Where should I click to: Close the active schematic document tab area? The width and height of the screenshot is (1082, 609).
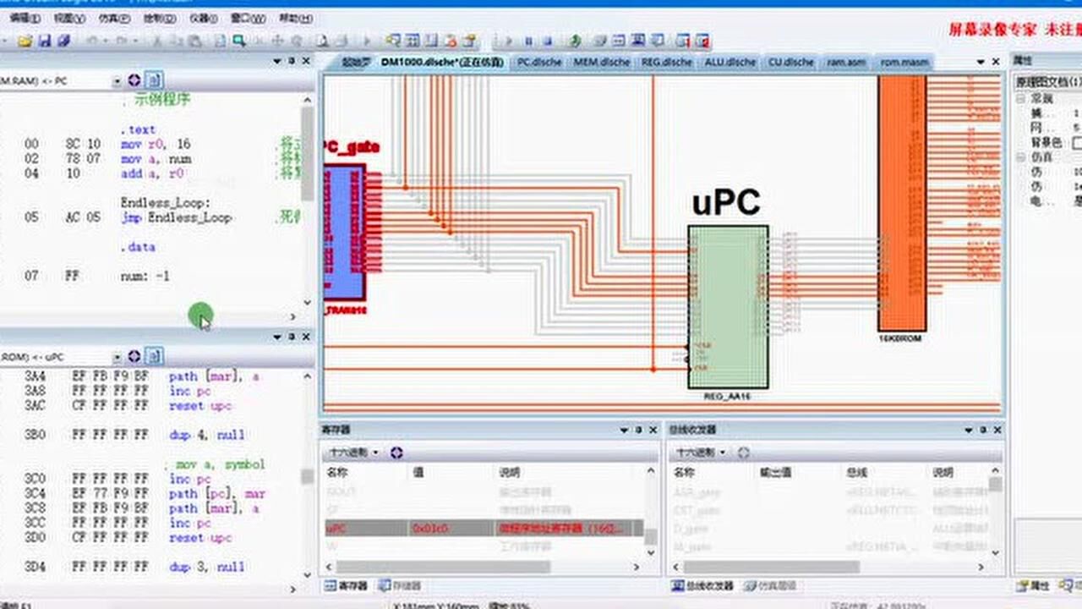(x=994, y=62)
